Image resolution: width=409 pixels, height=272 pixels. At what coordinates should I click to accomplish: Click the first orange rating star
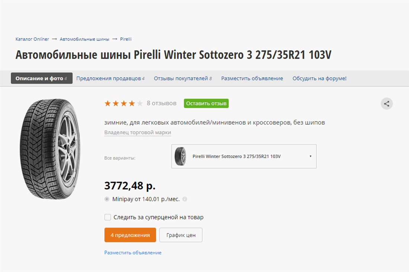(107, 103)
